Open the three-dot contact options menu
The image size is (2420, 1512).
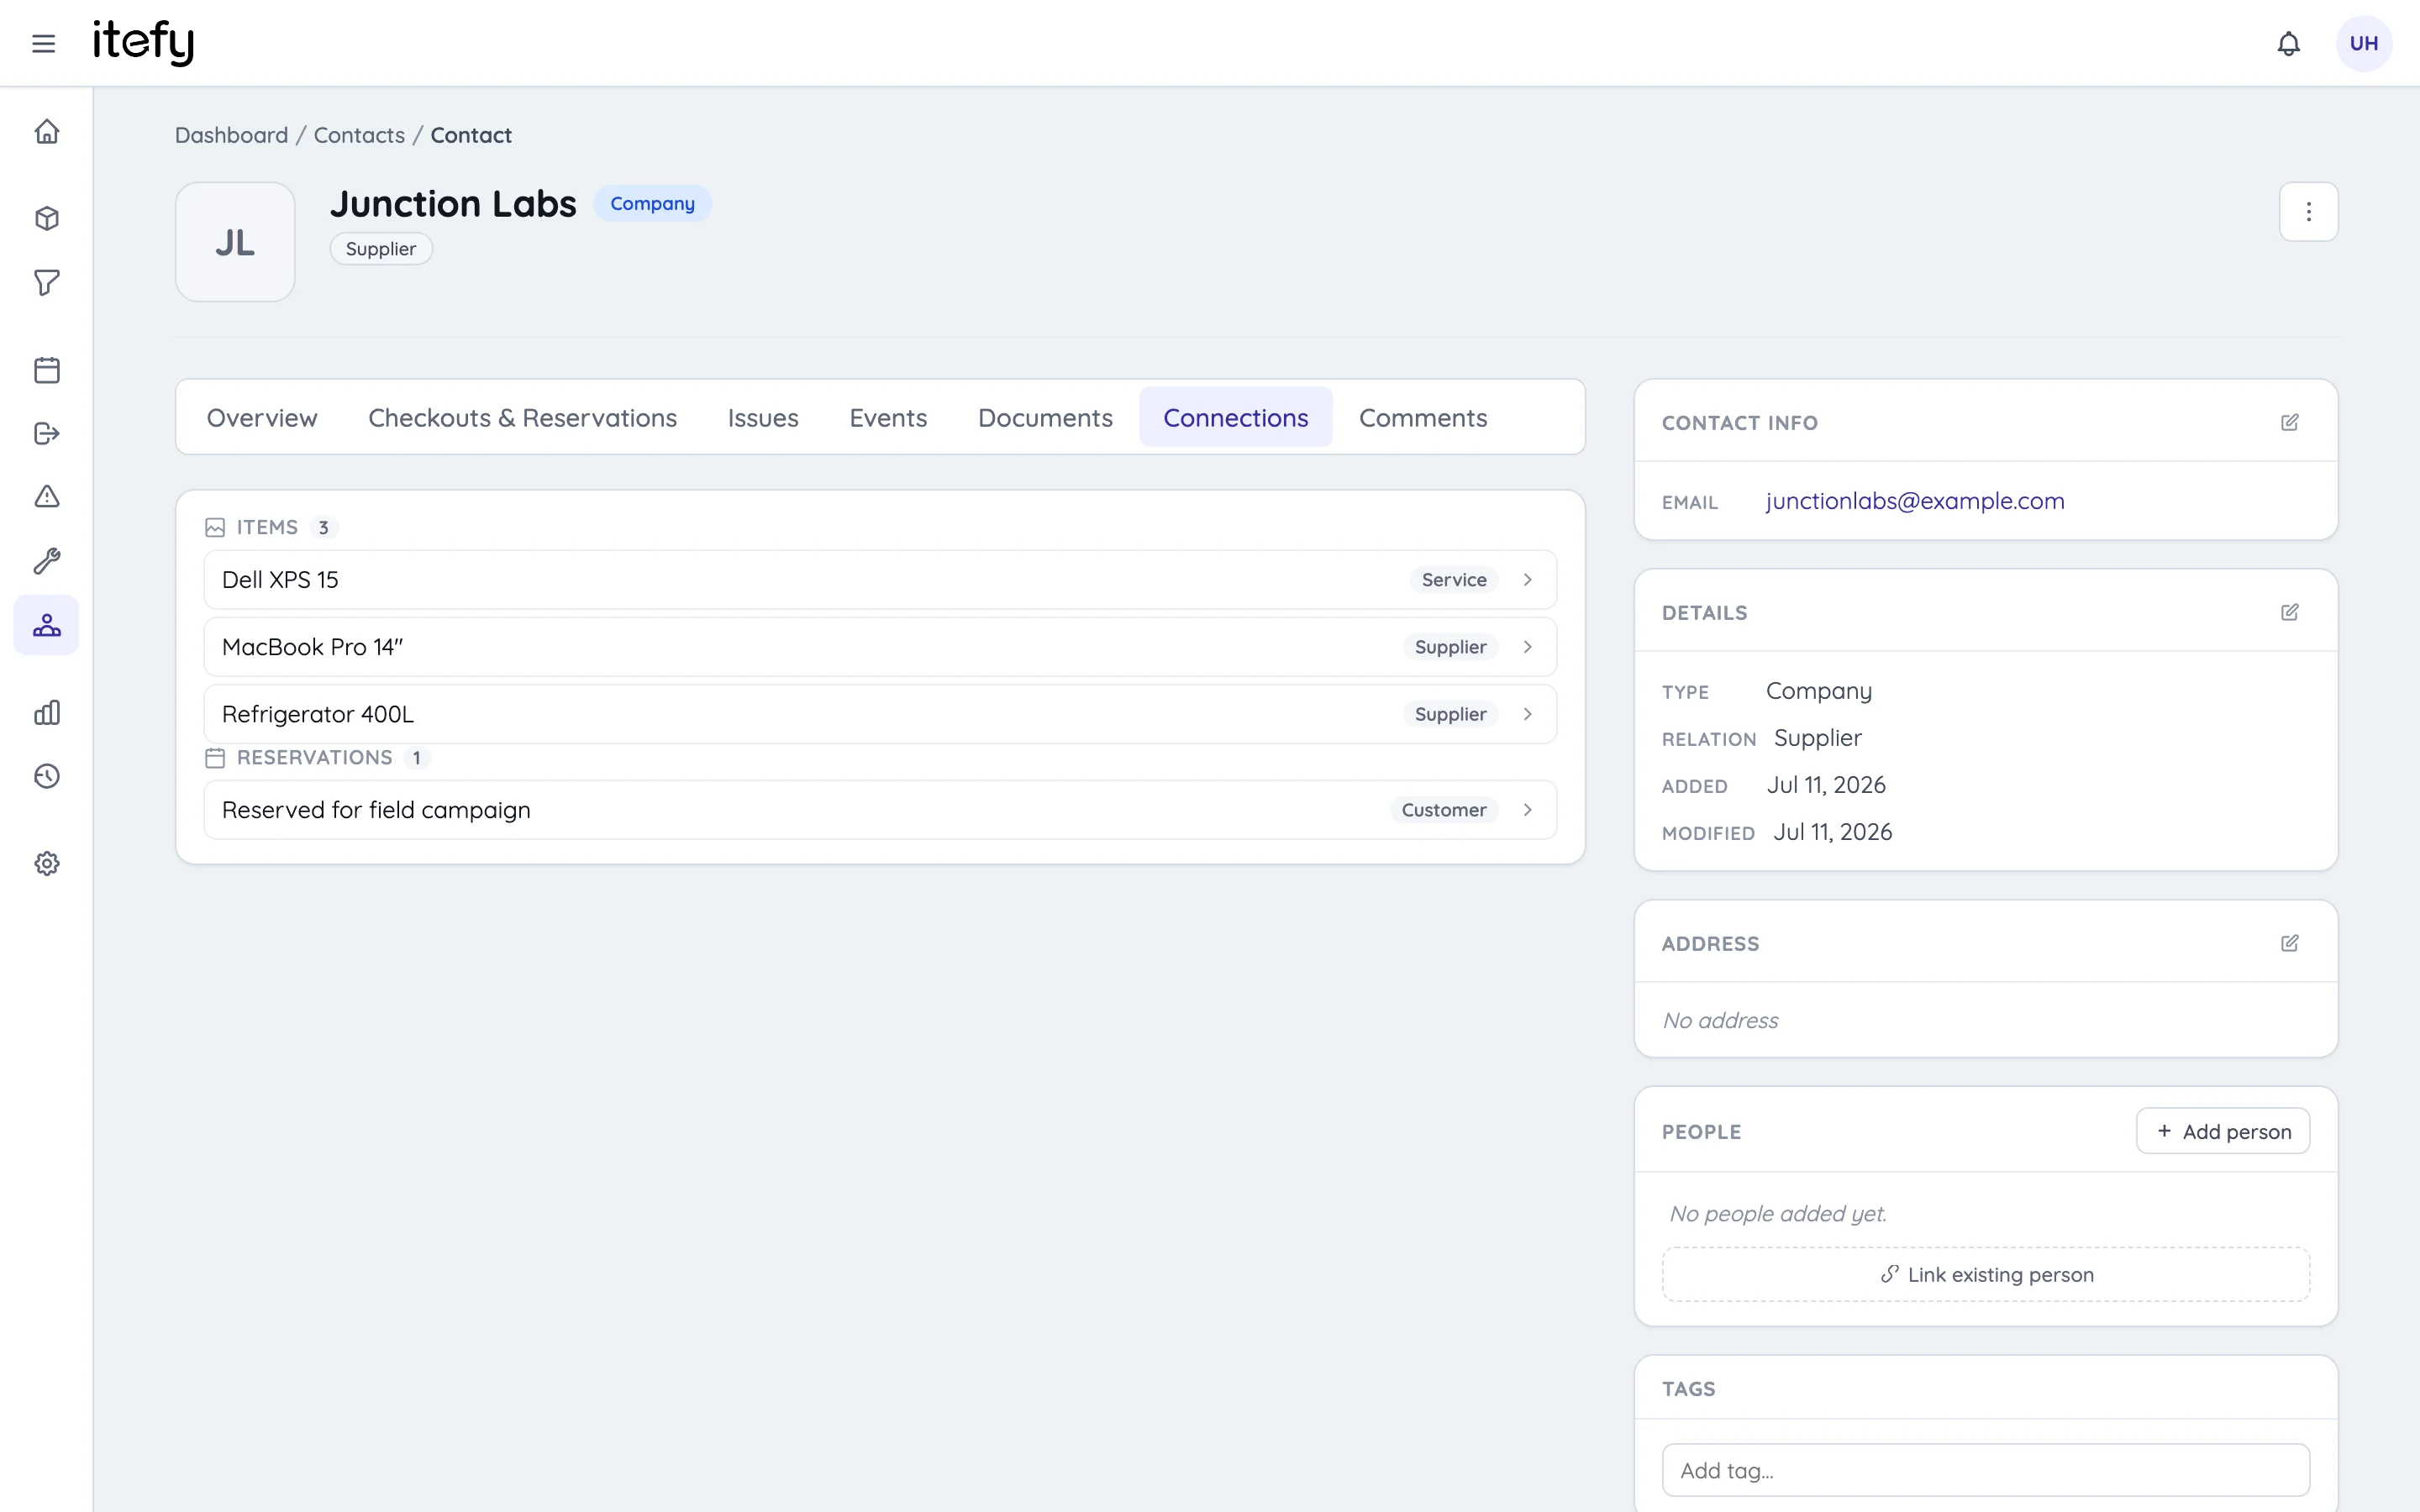click(2308, 211)
